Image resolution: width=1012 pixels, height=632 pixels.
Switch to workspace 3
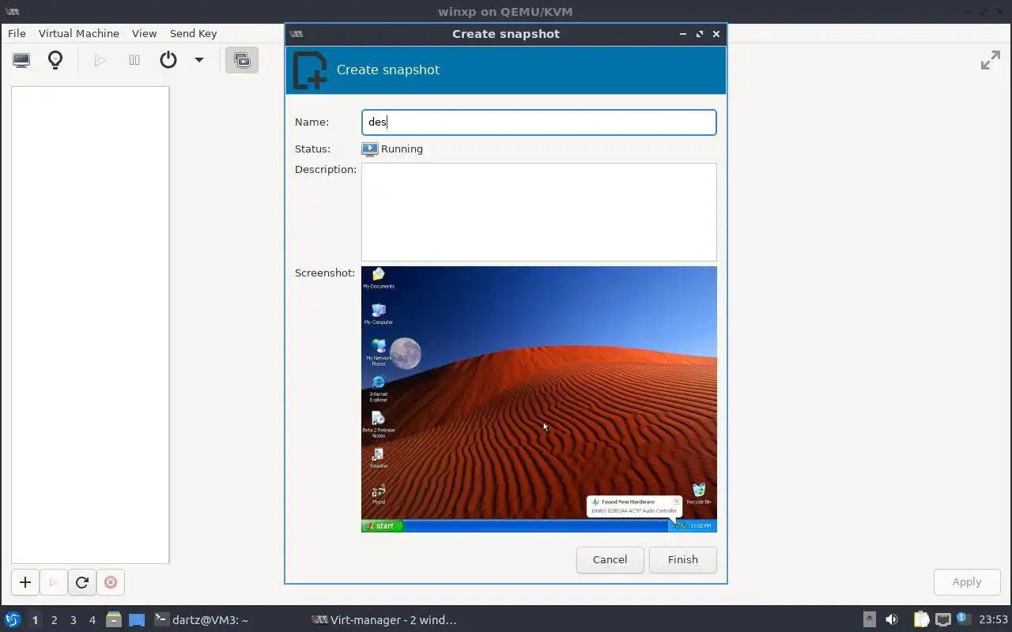click(74, 620)
